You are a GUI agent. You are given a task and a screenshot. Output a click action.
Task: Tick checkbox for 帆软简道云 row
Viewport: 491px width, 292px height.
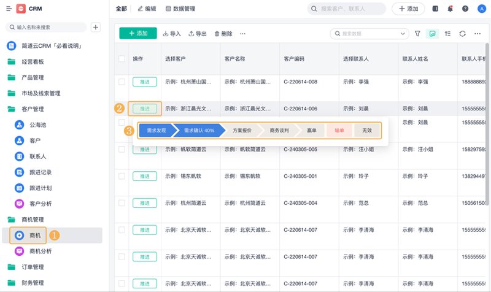click(122, 149)
